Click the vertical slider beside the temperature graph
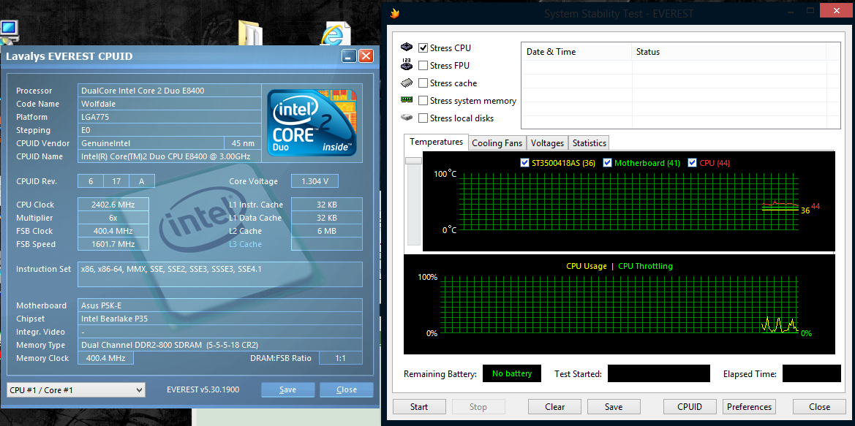Image resolution: width=855 pixels, height=426 pixels. [x=414, y=202]
